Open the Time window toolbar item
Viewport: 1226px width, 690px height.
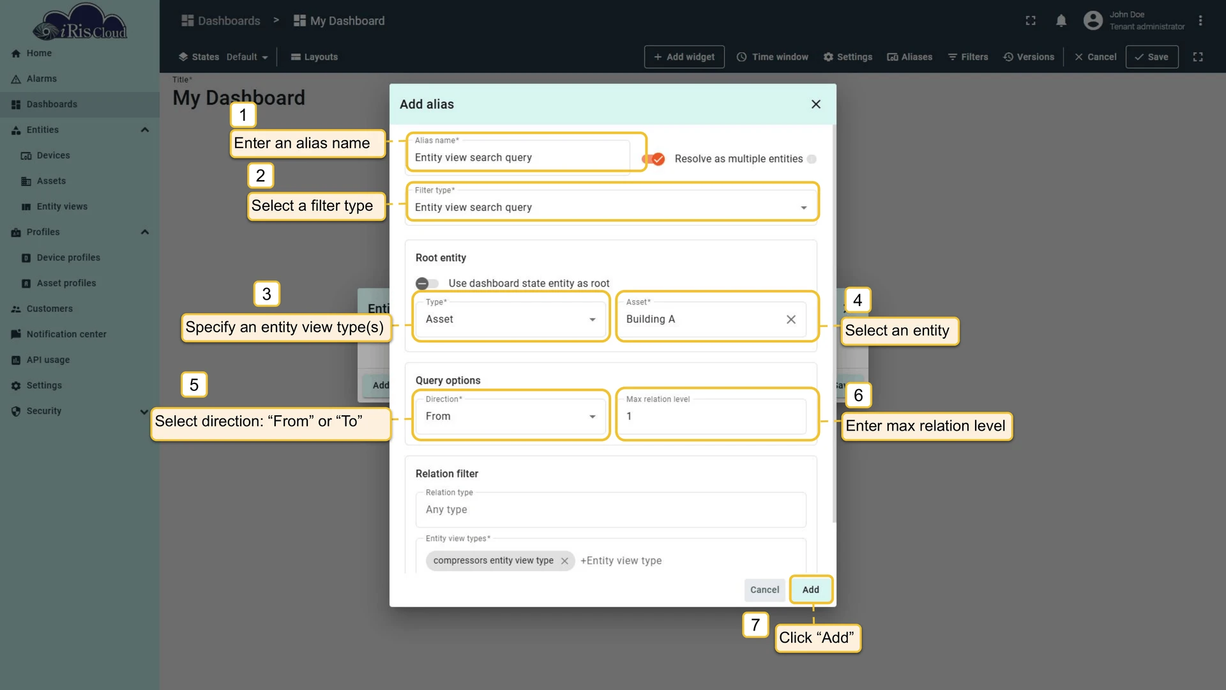point(772,57)
